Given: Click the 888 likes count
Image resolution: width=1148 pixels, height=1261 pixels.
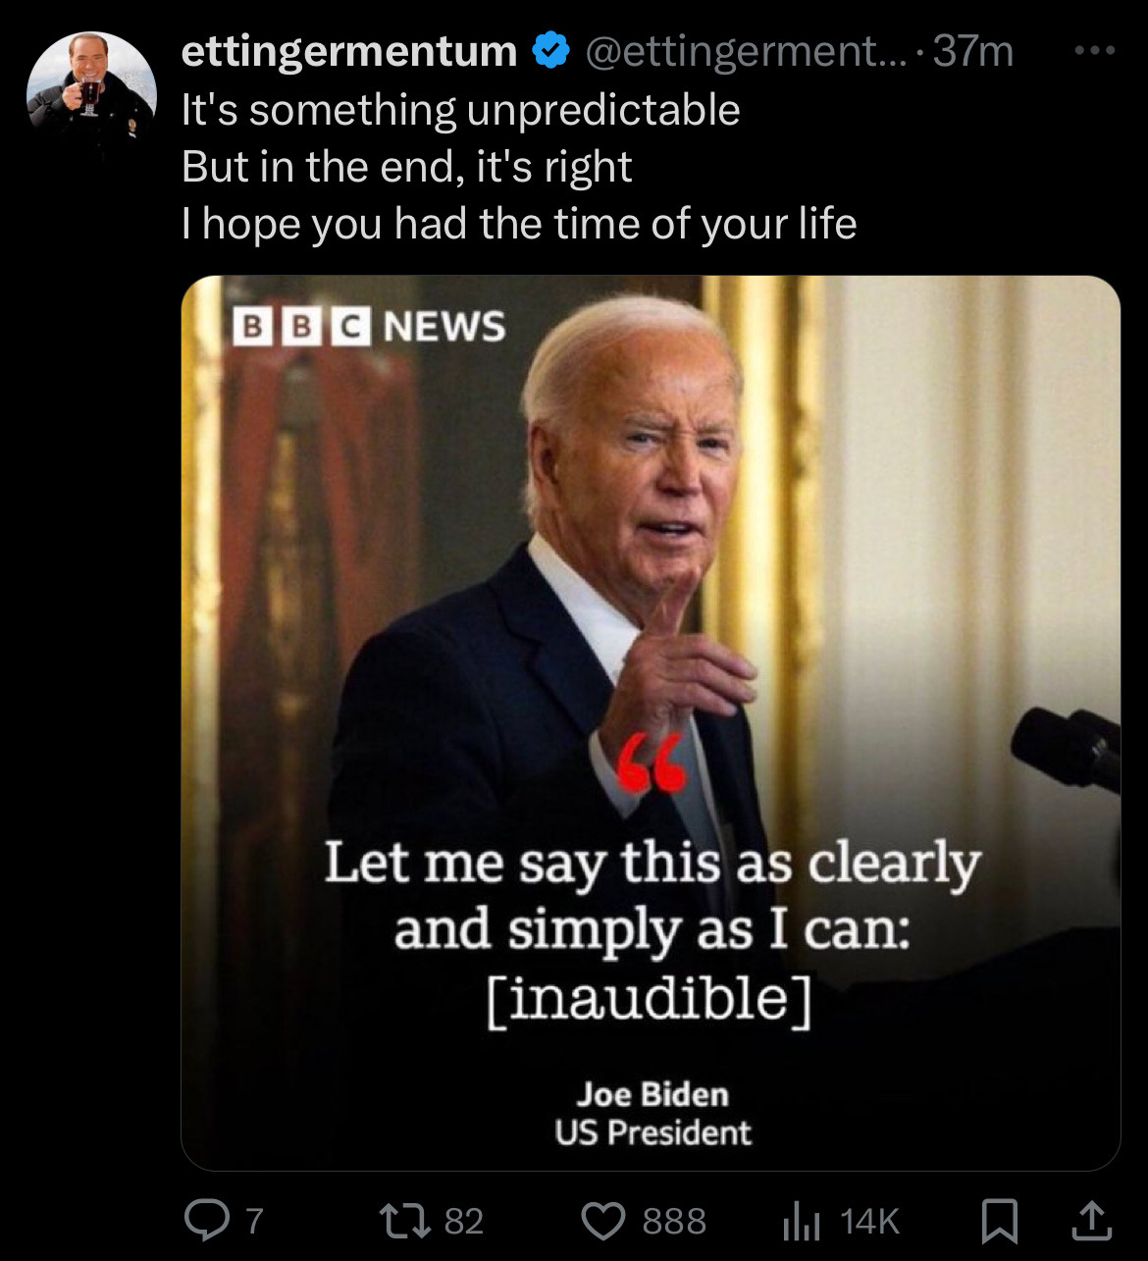Looking at the screenshot, I should 674,1221.
